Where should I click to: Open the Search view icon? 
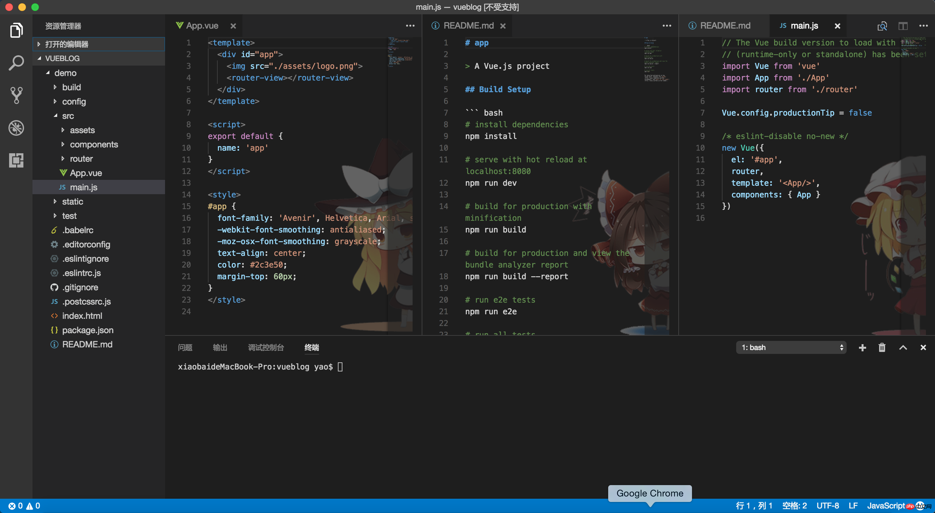tap(16, 63)
